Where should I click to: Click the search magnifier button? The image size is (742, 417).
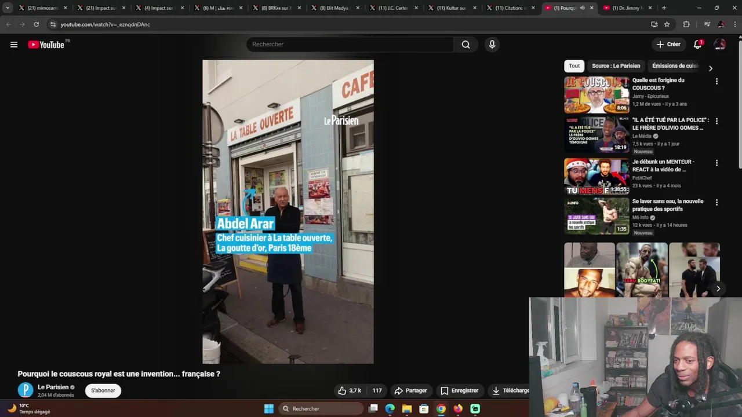coord(465,45)
